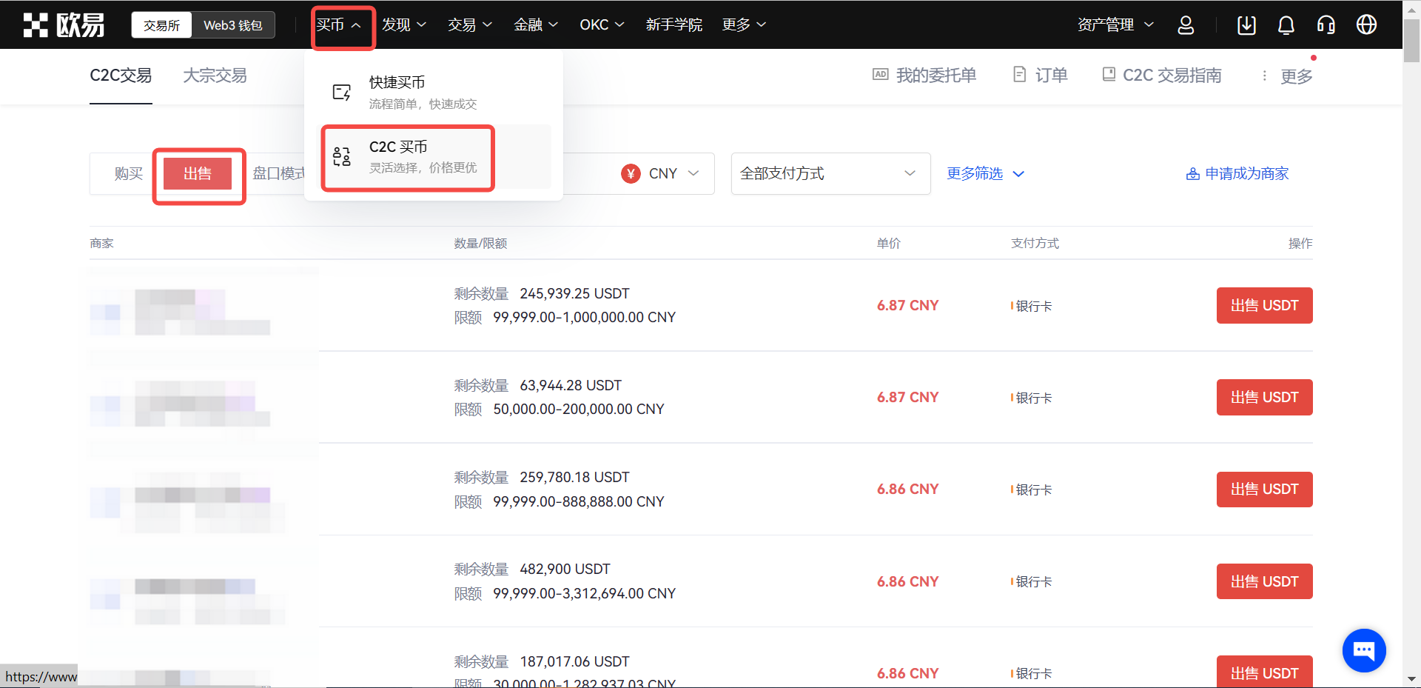The height and width of the screenshot is (688, 1421).
Task: Switch to Web3 钱包 mode
Action: pos(233,25)
